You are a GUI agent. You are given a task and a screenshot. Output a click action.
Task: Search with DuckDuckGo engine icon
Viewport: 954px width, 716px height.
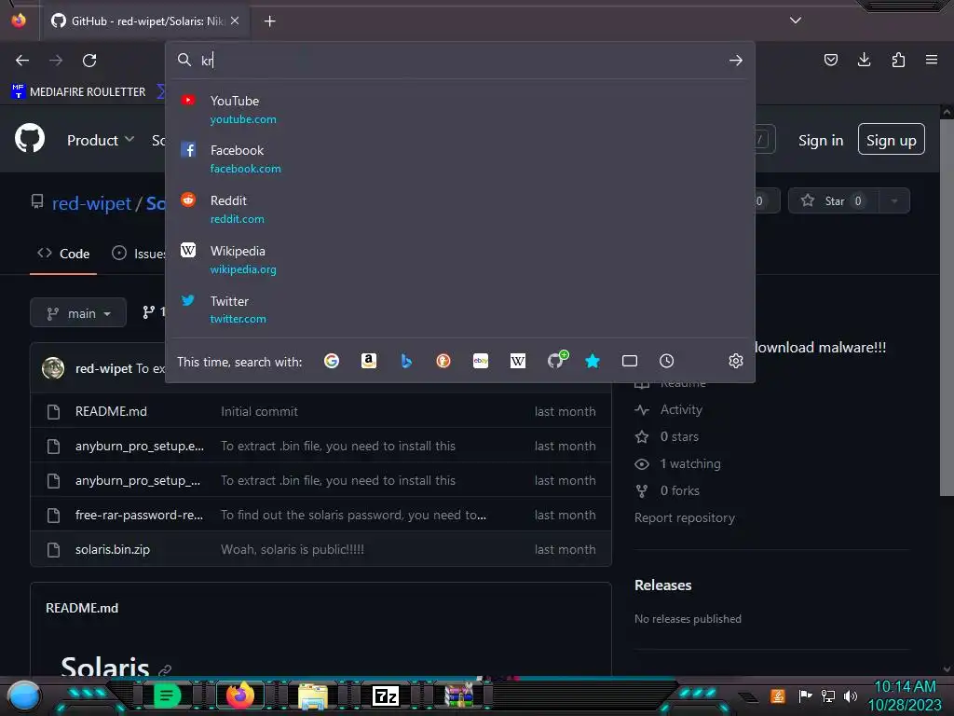pyautogui.click(x=443, y=361)
